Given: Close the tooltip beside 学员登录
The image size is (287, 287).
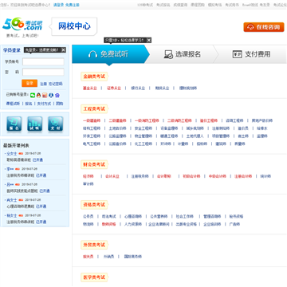Looking at the screenshot, I should pyautogui.click(x=63, y=49).
